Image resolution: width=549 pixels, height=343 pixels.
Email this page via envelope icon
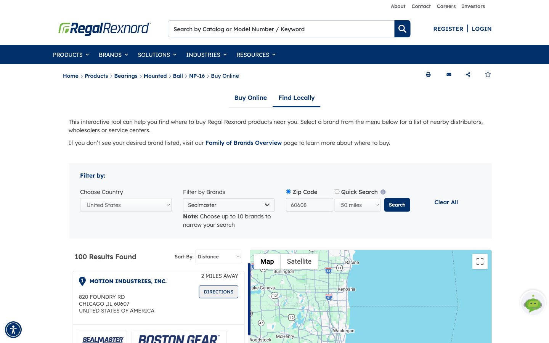[x=449, y=75]
